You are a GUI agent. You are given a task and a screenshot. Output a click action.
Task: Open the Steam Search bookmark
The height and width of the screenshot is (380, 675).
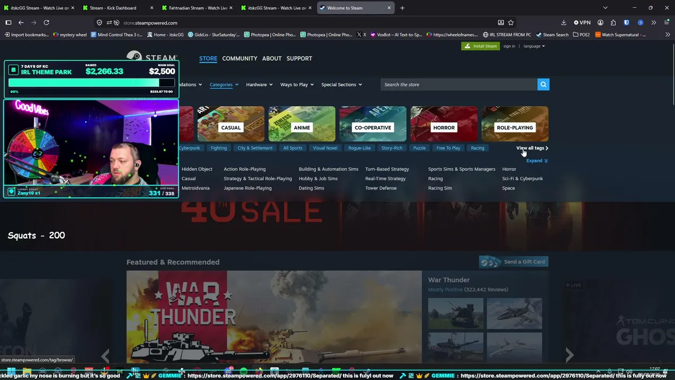point(552,35)
